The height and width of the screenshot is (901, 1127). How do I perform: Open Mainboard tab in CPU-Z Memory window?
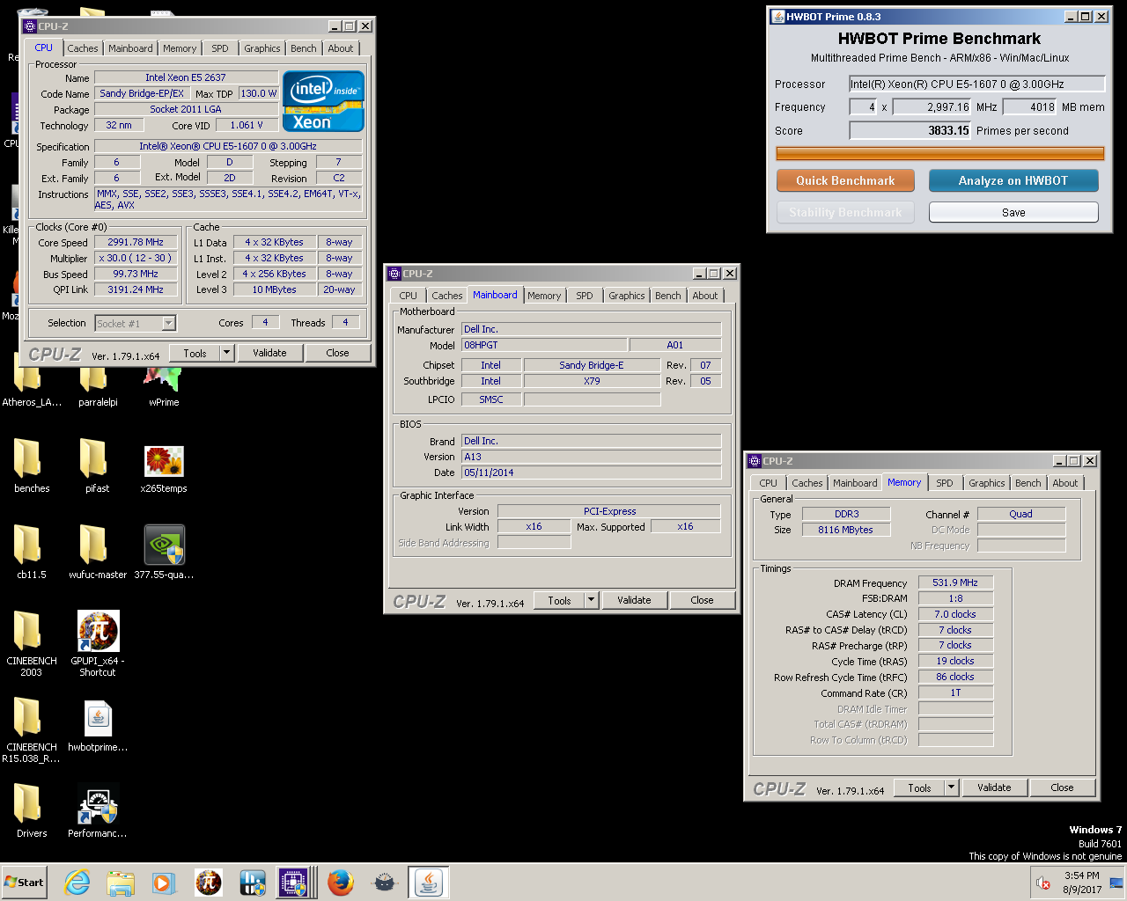coord(855,483)
